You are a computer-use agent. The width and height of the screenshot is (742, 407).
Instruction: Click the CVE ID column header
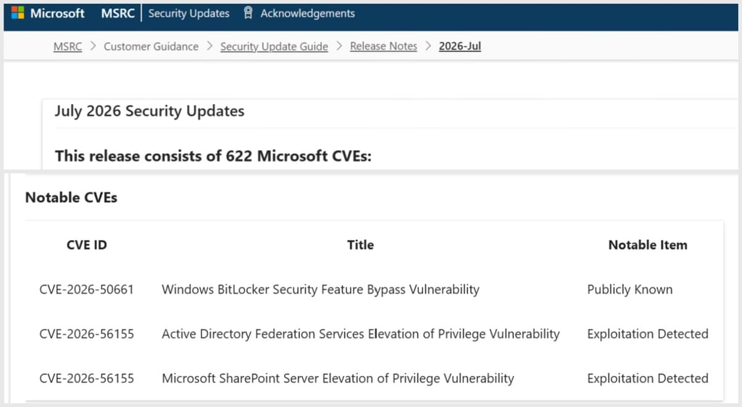tap(87, 244)
